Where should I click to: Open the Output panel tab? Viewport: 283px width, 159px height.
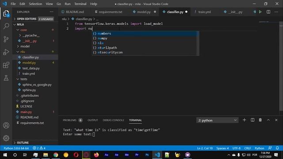coord(92,120)
